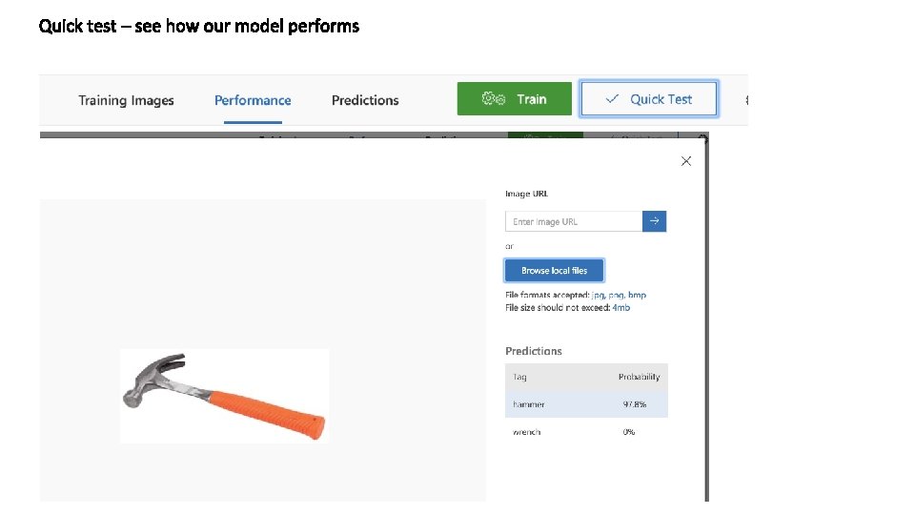This screenshot has width=915, height=515.
Task: Submit the image URL with the arrow button
Action: [x=655, y=221]
